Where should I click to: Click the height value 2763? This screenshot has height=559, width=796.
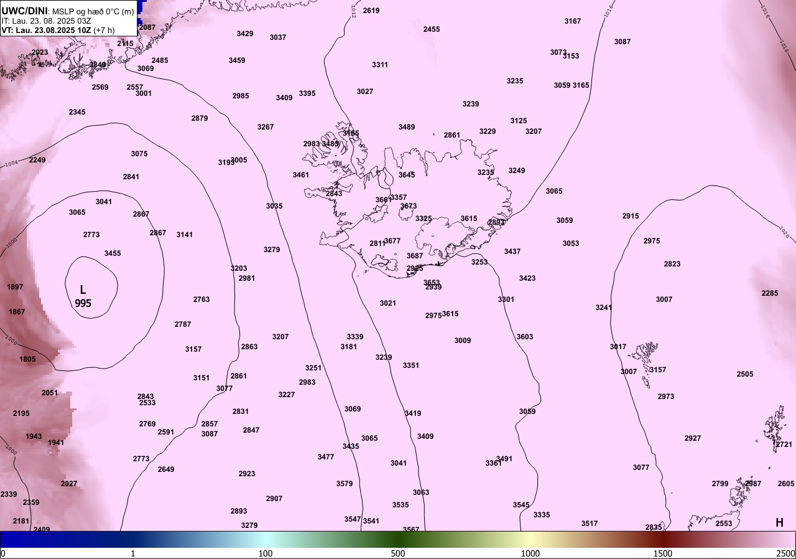pyautogui.click(x=201, y=299)
